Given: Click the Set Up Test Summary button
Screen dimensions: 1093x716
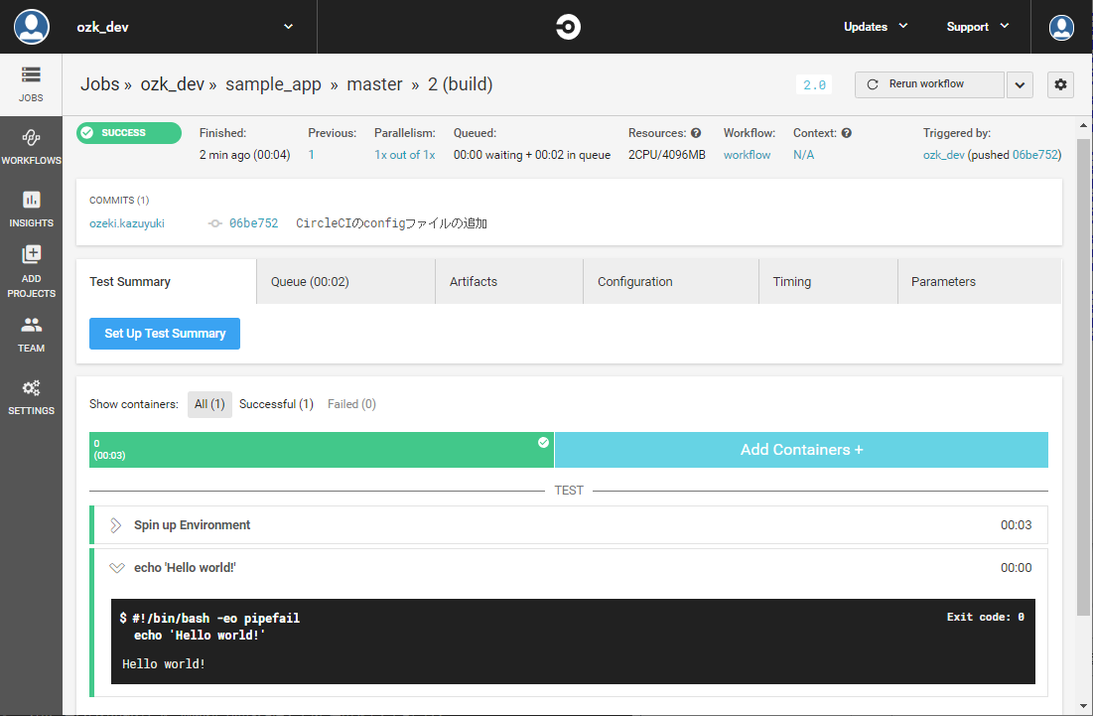Looking at the screenshot, I should click(164, 333).
